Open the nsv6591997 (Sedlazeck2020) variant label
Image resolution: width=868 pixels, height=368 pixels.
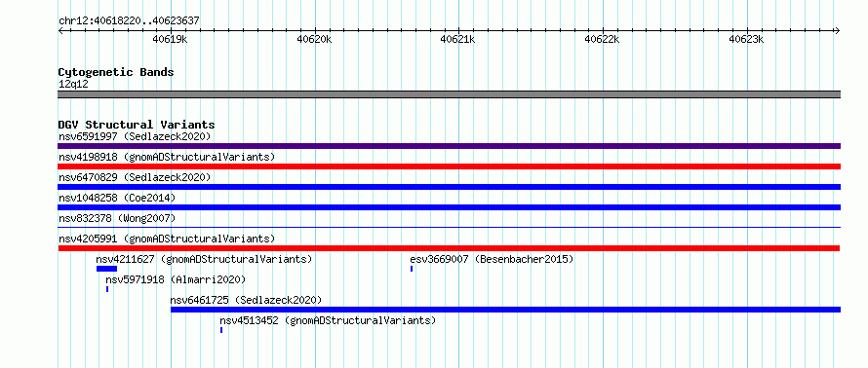135,136
